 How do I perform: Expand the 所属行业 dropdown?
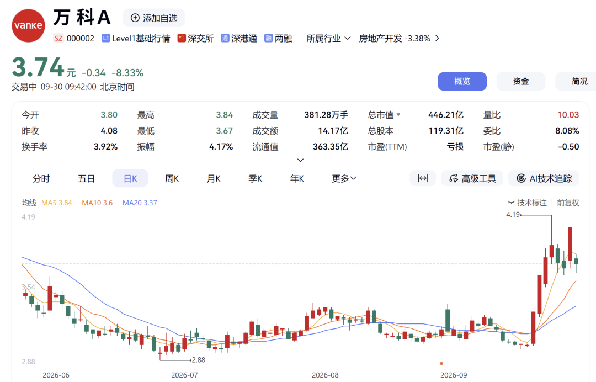pos(328,39)
